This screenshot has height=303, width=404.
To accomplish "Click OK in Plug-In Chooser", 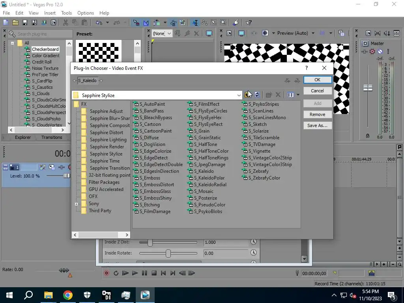I will coord(318,80).
